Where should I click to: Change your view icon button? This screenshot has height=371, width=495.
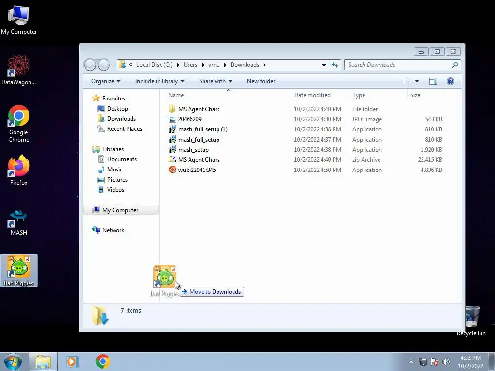(x=406, y=81)
